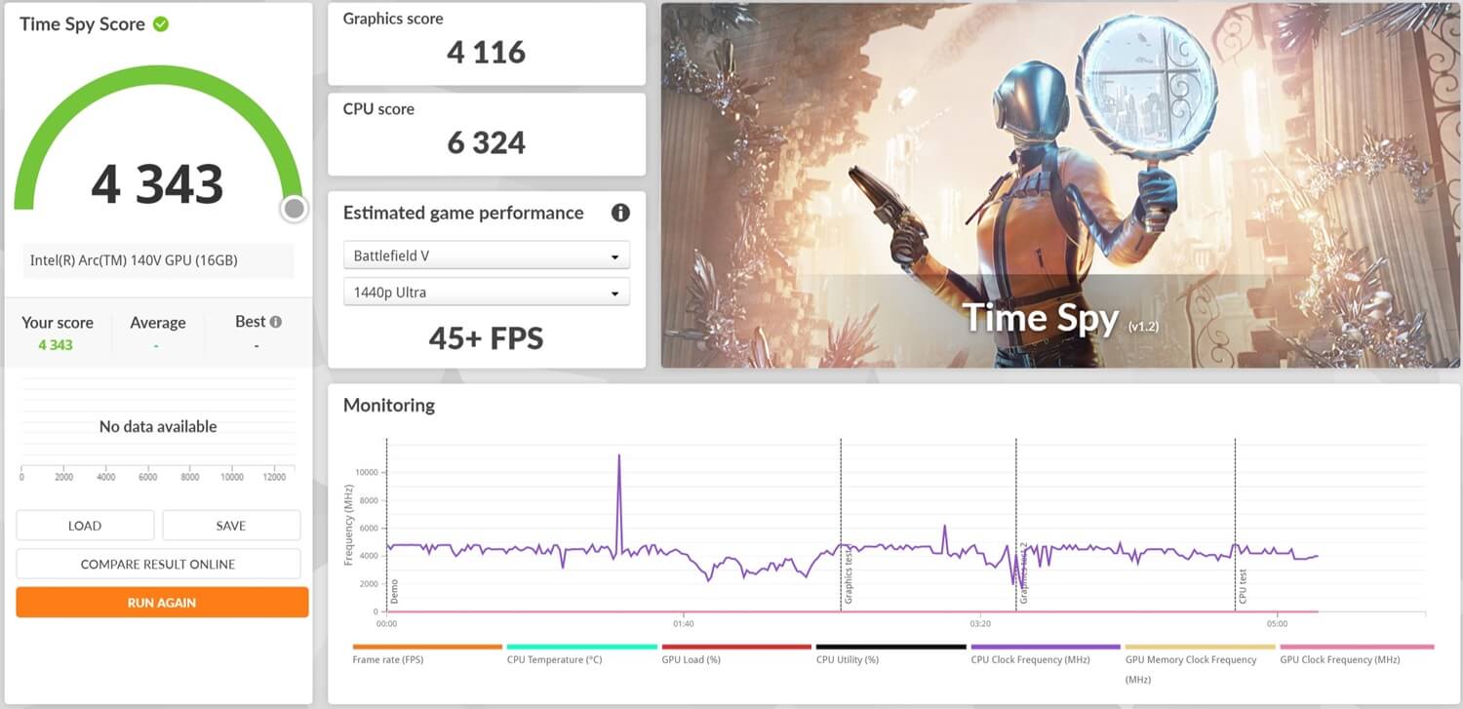Click the SAVE button

231,526
